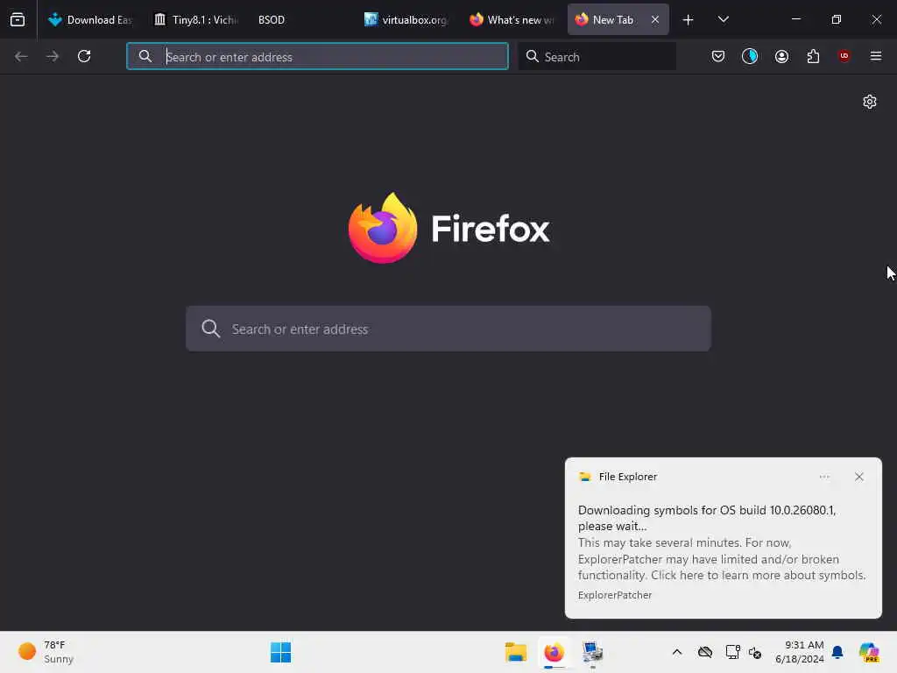The image size is (897, 673).
Task: Dismiss the File Explorer notification
Action: pos(858,477)
